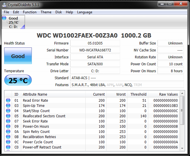This screenshot has height=156, width=190.
Task: Click the Features field
Action: pyautogui.click(x=127, y=85)
